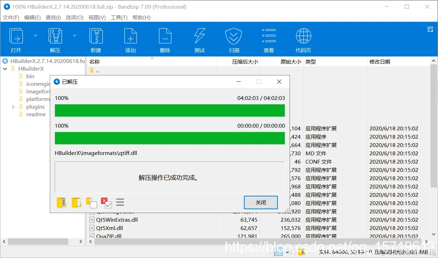Open the dropdown arrow beside 打开 (Open)
The image size is (438, 258).
(x=35, y=35)
